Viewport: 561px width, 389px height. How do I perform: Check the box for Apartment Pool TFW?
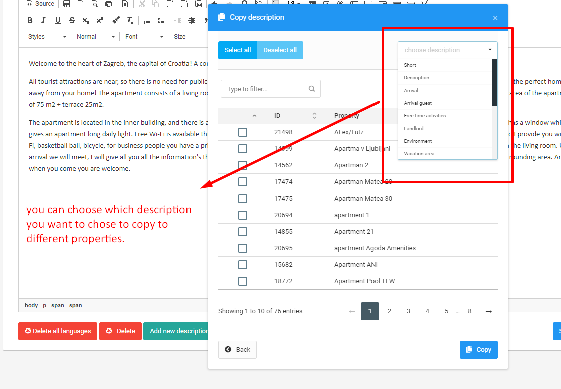[x=243, y=281]
